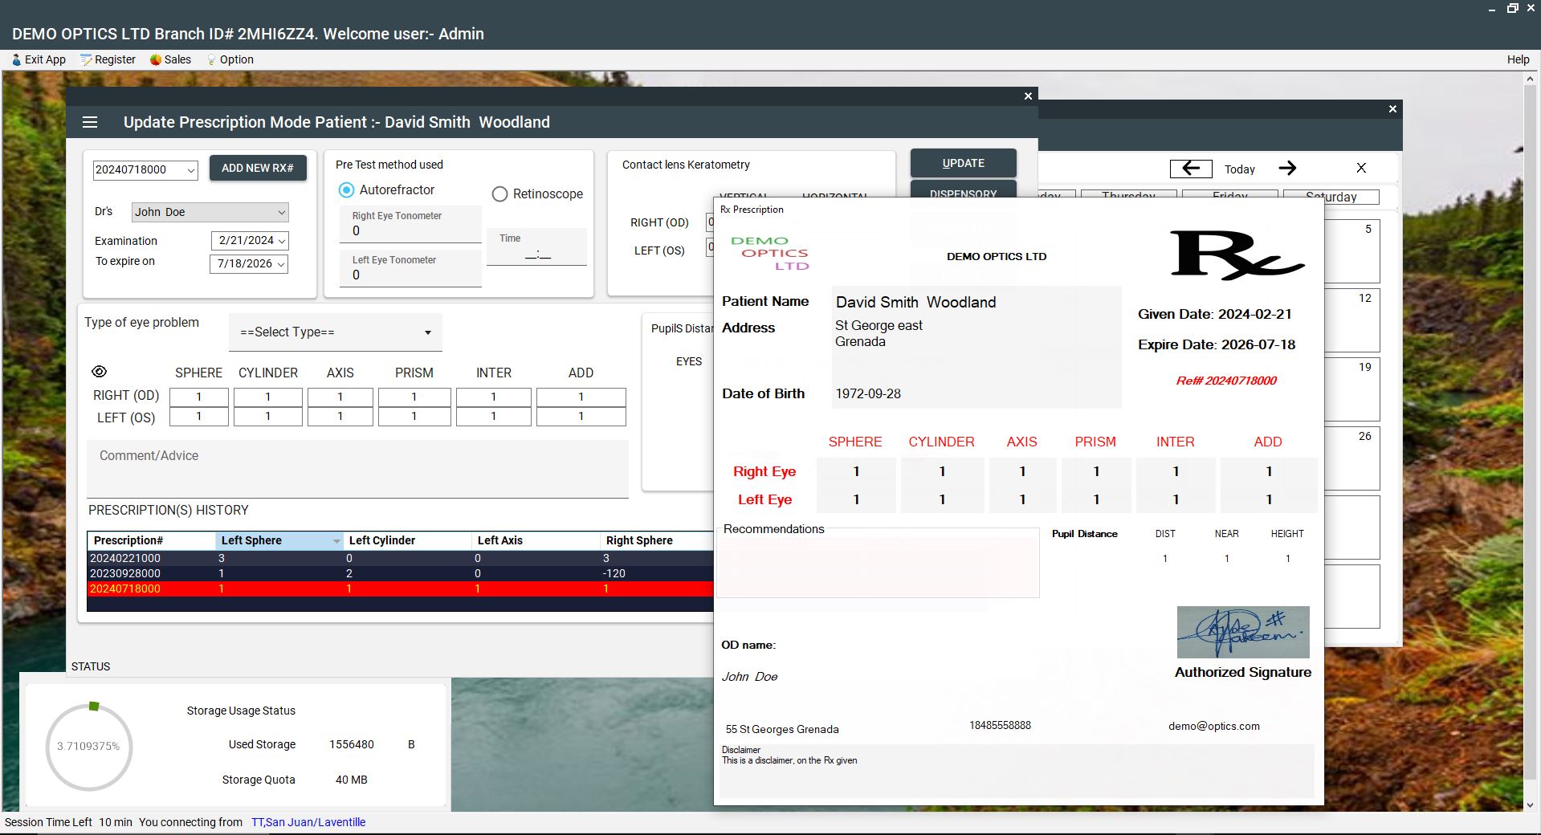Expand the Select Type eye problem dropdown
The width and height of the screenshot is (1541, 835).
point(336,332)
